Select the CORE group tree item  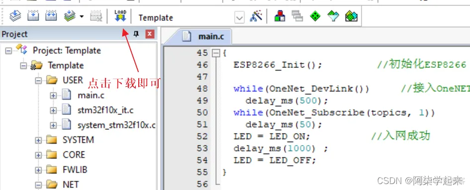click(x=74, y=155)
